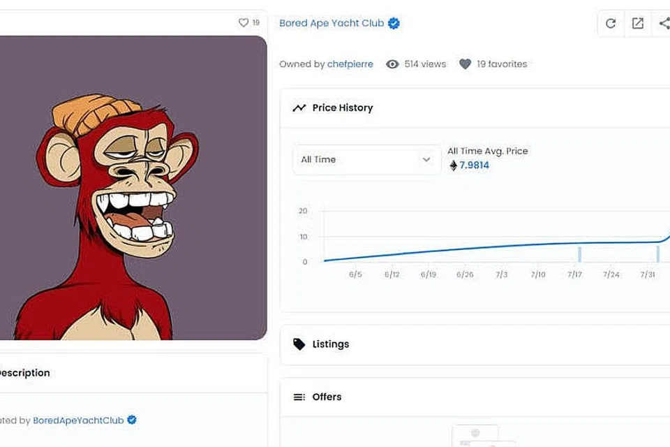Viewport: 670px width, 447px height.
Task: Click the refresh metadata icon
Action: (611, 23)
